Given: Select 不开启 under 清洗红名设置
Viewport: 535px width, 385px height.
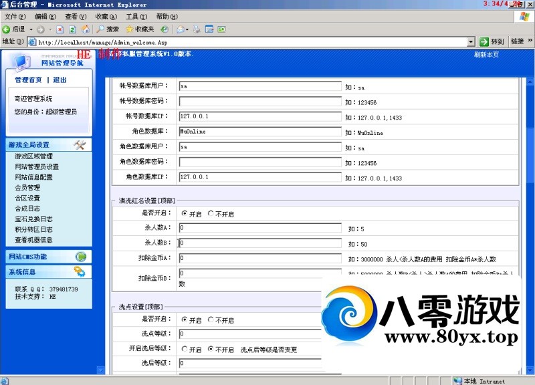Looking at the screenshot, I should click(x=211, y=213).
